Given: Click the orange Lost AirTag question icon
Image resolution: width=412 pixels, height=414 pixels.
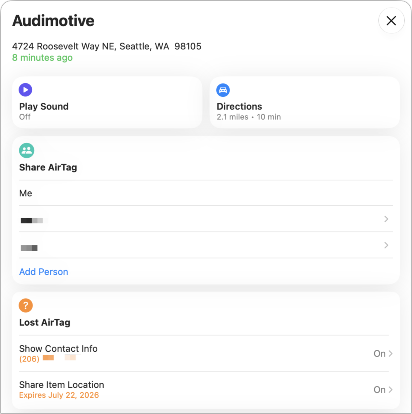Looking at the screenshot, I should 26,305.
